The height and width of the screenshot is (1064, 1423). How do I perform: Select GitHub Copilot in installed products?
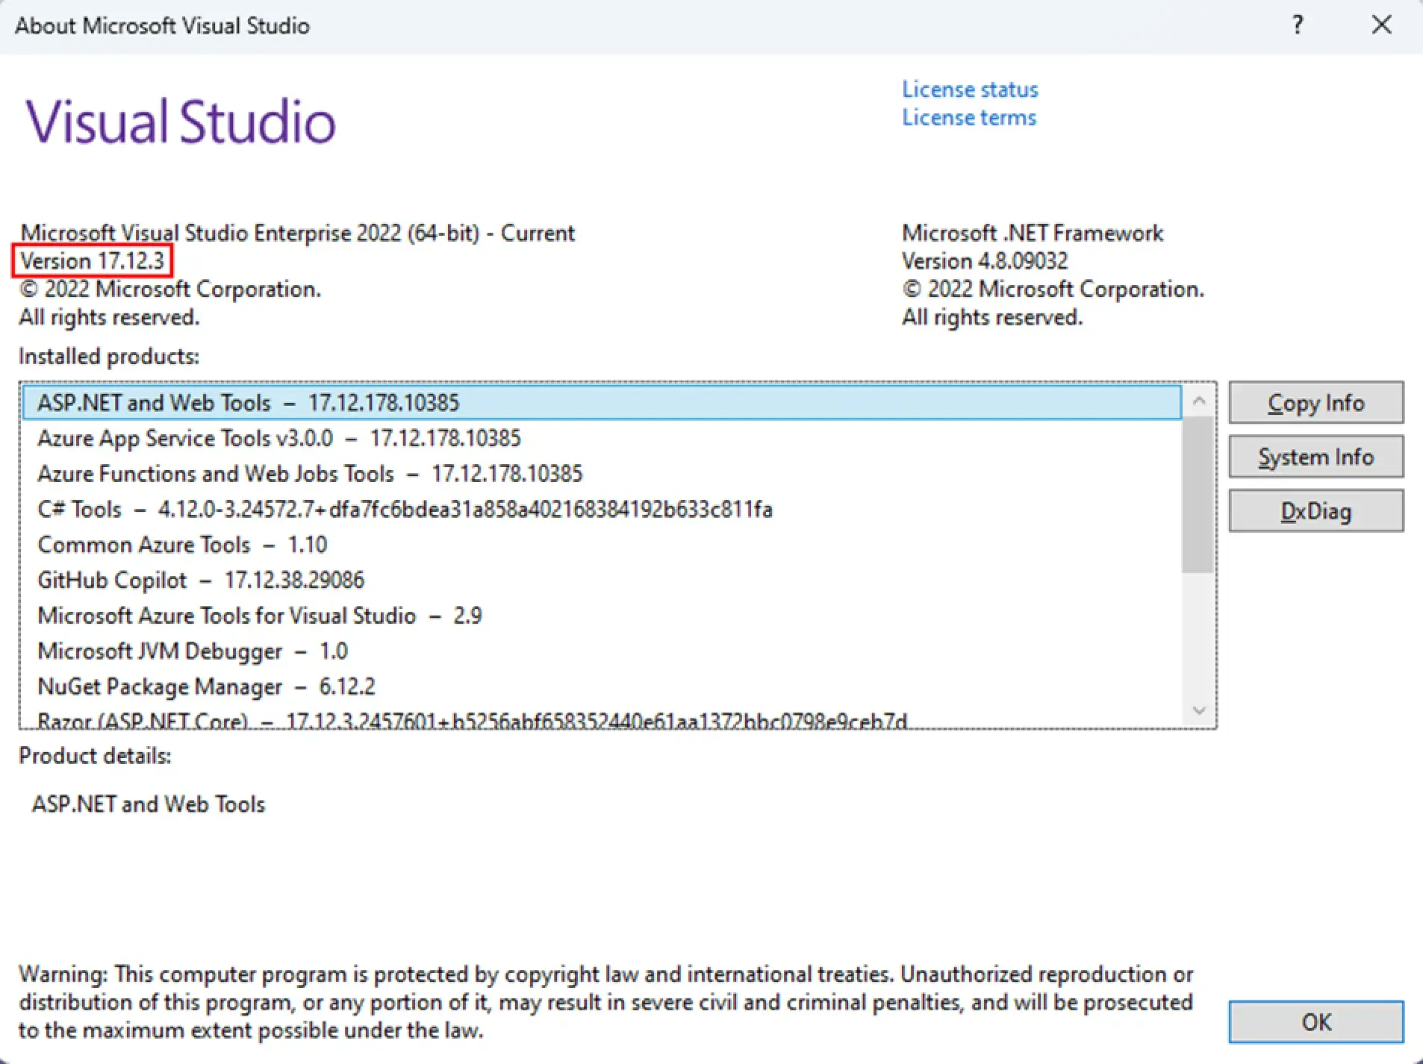(x=602, y=580)
